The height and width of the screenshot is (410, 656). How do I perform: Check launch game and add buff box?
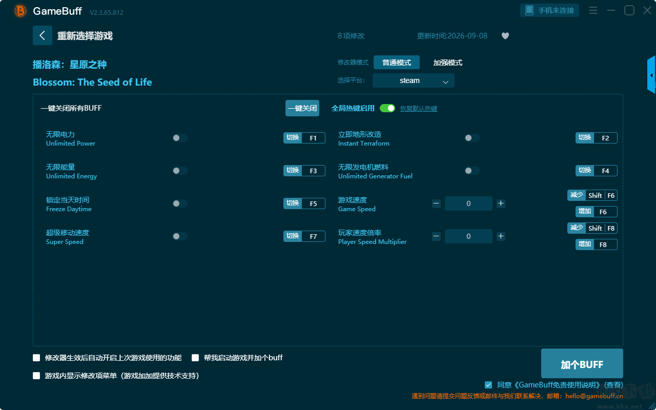(x=195, y=358)
